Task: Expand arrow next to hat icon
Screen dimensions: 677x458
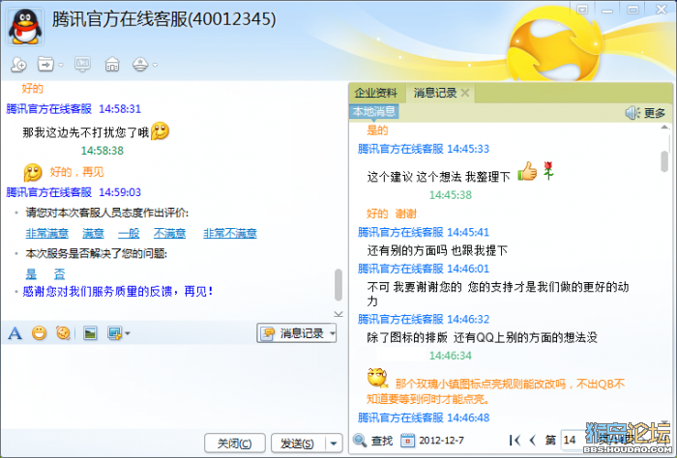Action: click(156, 65)
